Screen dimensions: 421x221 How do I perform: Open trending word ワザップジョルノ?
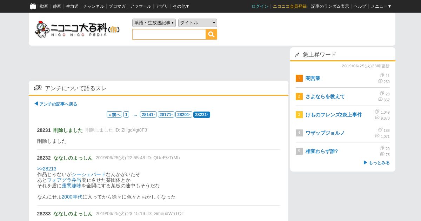(x=325, y=133)
